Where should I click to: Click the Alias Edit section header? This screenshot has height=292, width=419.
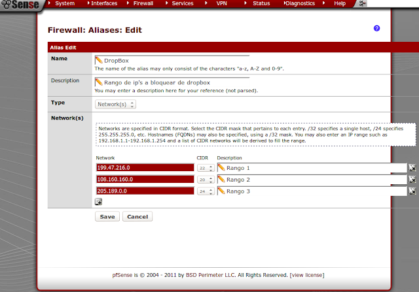[x=233, y=47]
